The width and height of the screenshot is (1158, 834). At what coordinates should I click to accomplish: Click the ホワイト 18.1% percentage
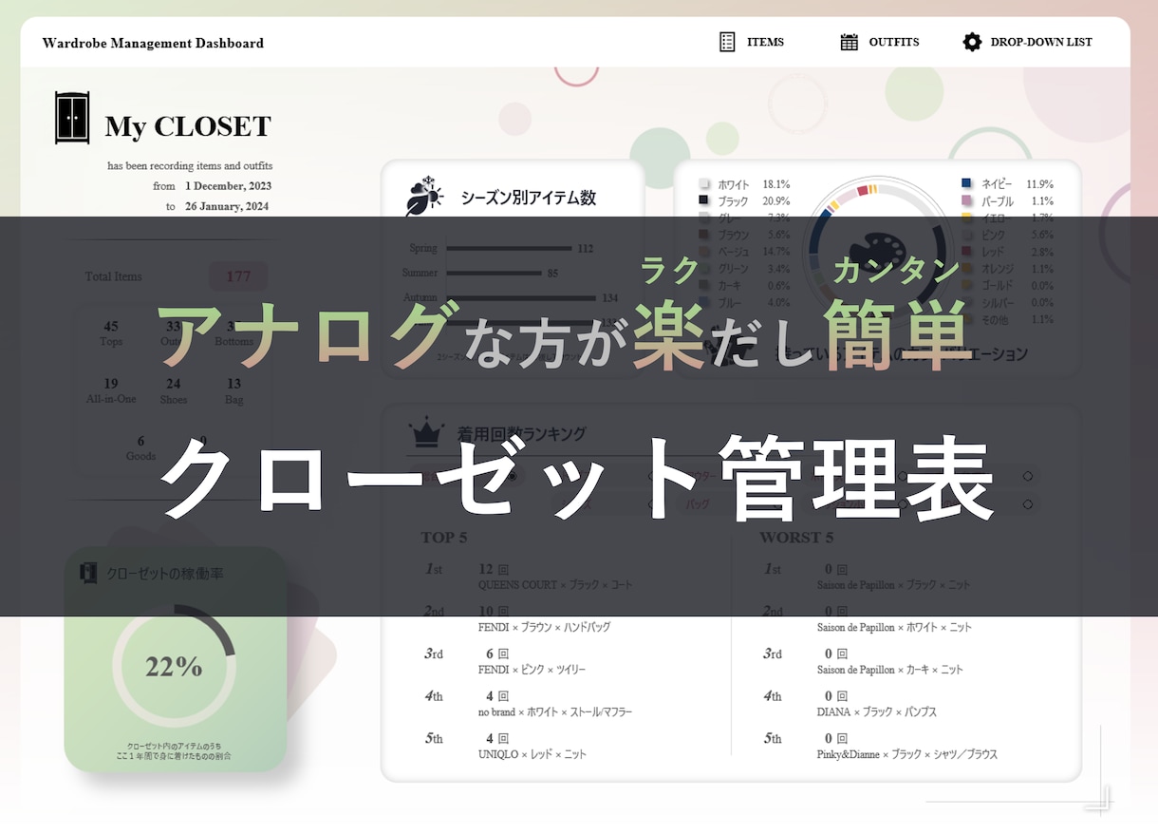tap(776, 184)
